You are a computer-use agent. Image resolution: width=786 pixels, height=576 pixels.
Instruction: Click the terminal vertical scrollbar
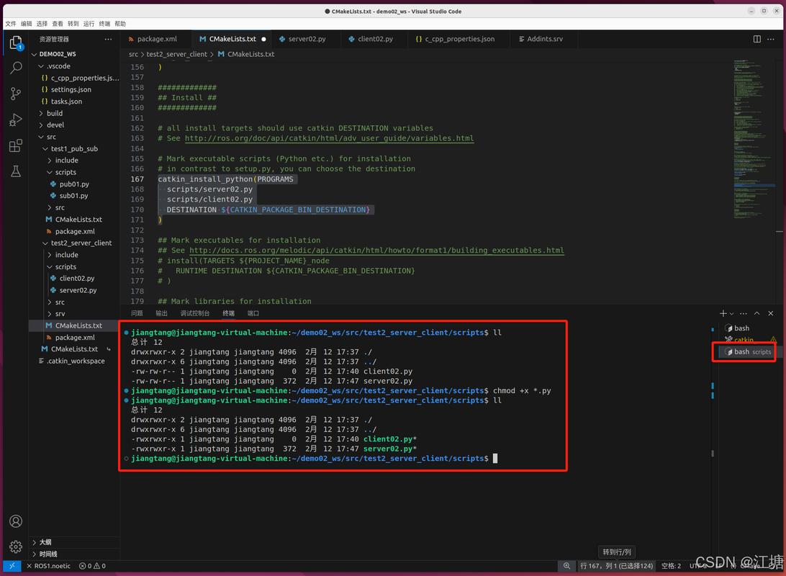[713, 391]
